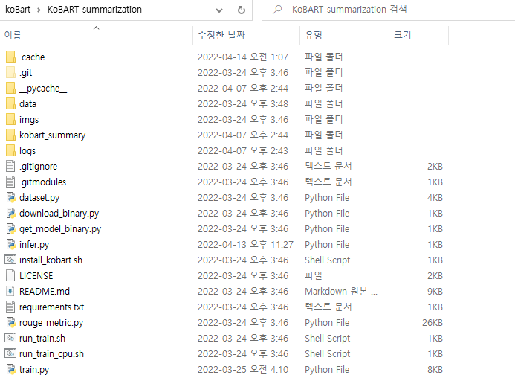
Task: Select the .cache folder name
Action: click(x=32, y=57)
